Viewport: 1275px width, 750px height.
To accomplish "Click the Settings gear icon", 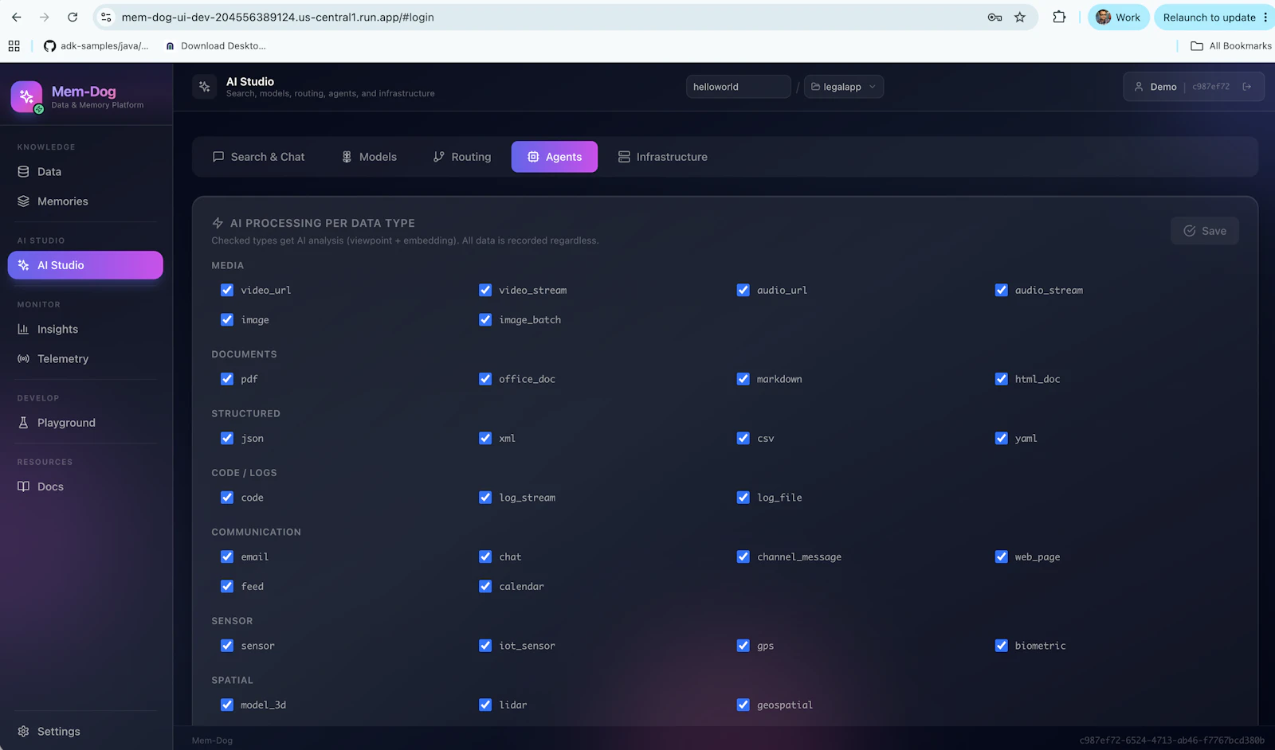I will pyautogui.click(x=23, y=731).
